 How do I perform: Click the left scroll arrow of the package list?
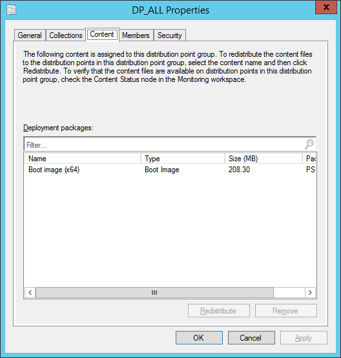coord(30,292)
